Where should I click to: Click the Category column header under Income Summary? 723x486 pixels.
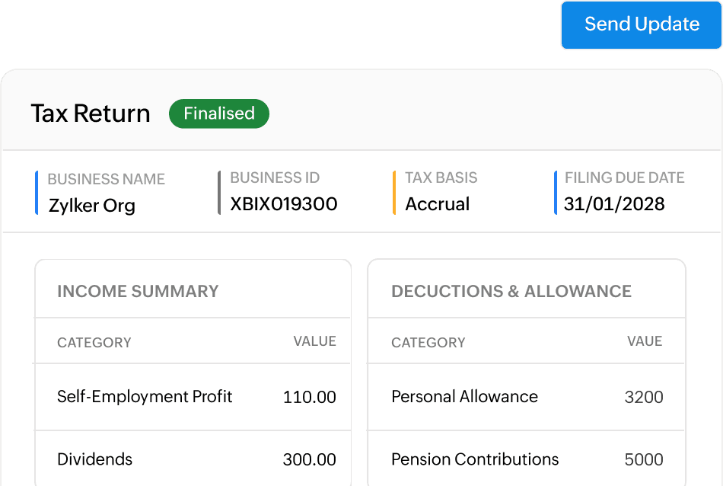pyautogui.click(x=94, y=343)
